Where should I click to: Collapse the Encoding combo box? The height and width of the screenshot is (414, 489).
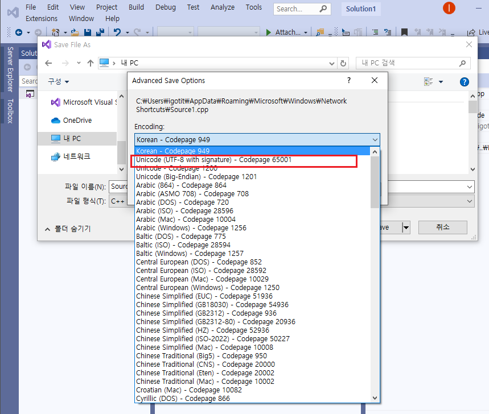click(x=375, y=140)
